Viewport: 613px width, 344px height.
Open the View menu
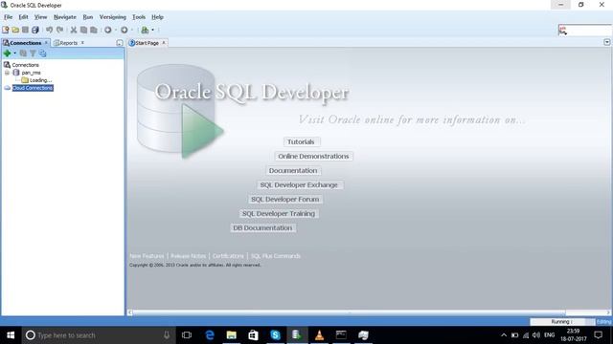click(x=40, y=17)
